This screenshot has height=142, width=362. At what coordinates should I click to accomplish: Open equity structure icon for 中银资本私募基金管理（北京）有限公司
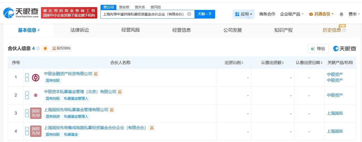point(120,92)
